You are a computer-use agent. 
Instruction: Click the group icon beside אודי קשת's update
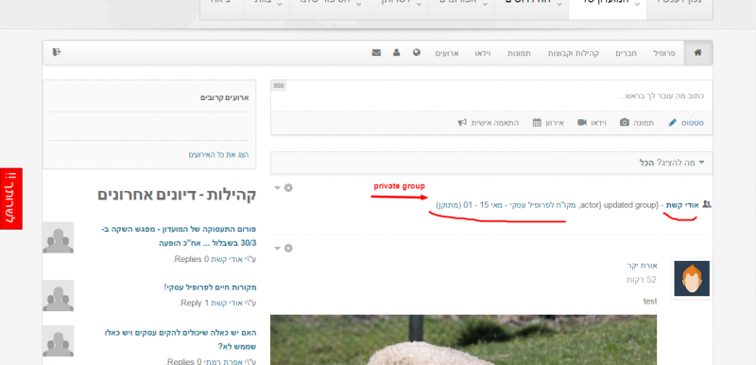[707, 204]
